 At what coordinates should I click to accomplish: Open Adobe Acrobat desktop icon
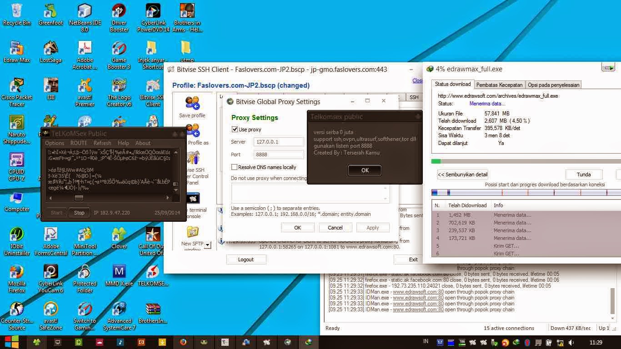point(85,55)
